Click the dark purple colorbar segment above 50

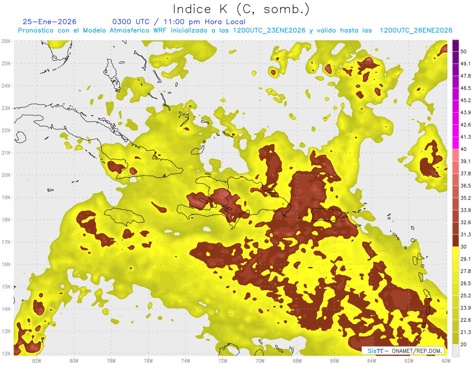pyautogui.click(x=455, y=45)
